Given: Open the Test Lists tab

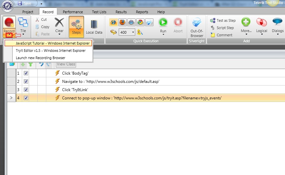Looking at the screenshot, I should coord(99,12).
